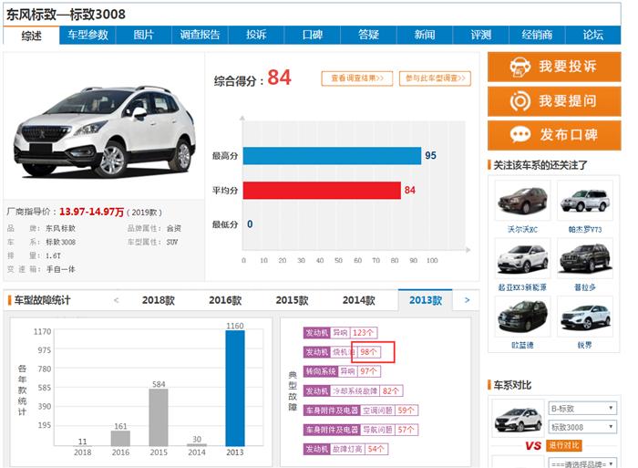Screen dimensions: 638x468
Task: Click the 沃尔沃XC text link
Action: coord(522,229)
